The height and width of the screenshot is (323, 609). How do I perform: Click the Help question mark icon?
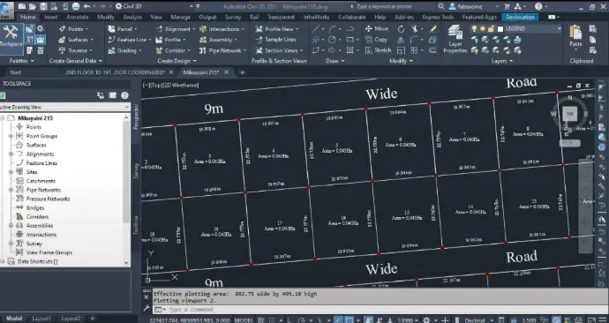coord(538,6)
